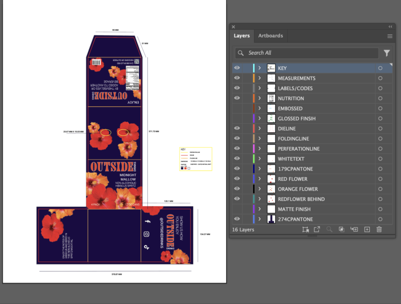Select the Layers tab

tap(242, 36)
